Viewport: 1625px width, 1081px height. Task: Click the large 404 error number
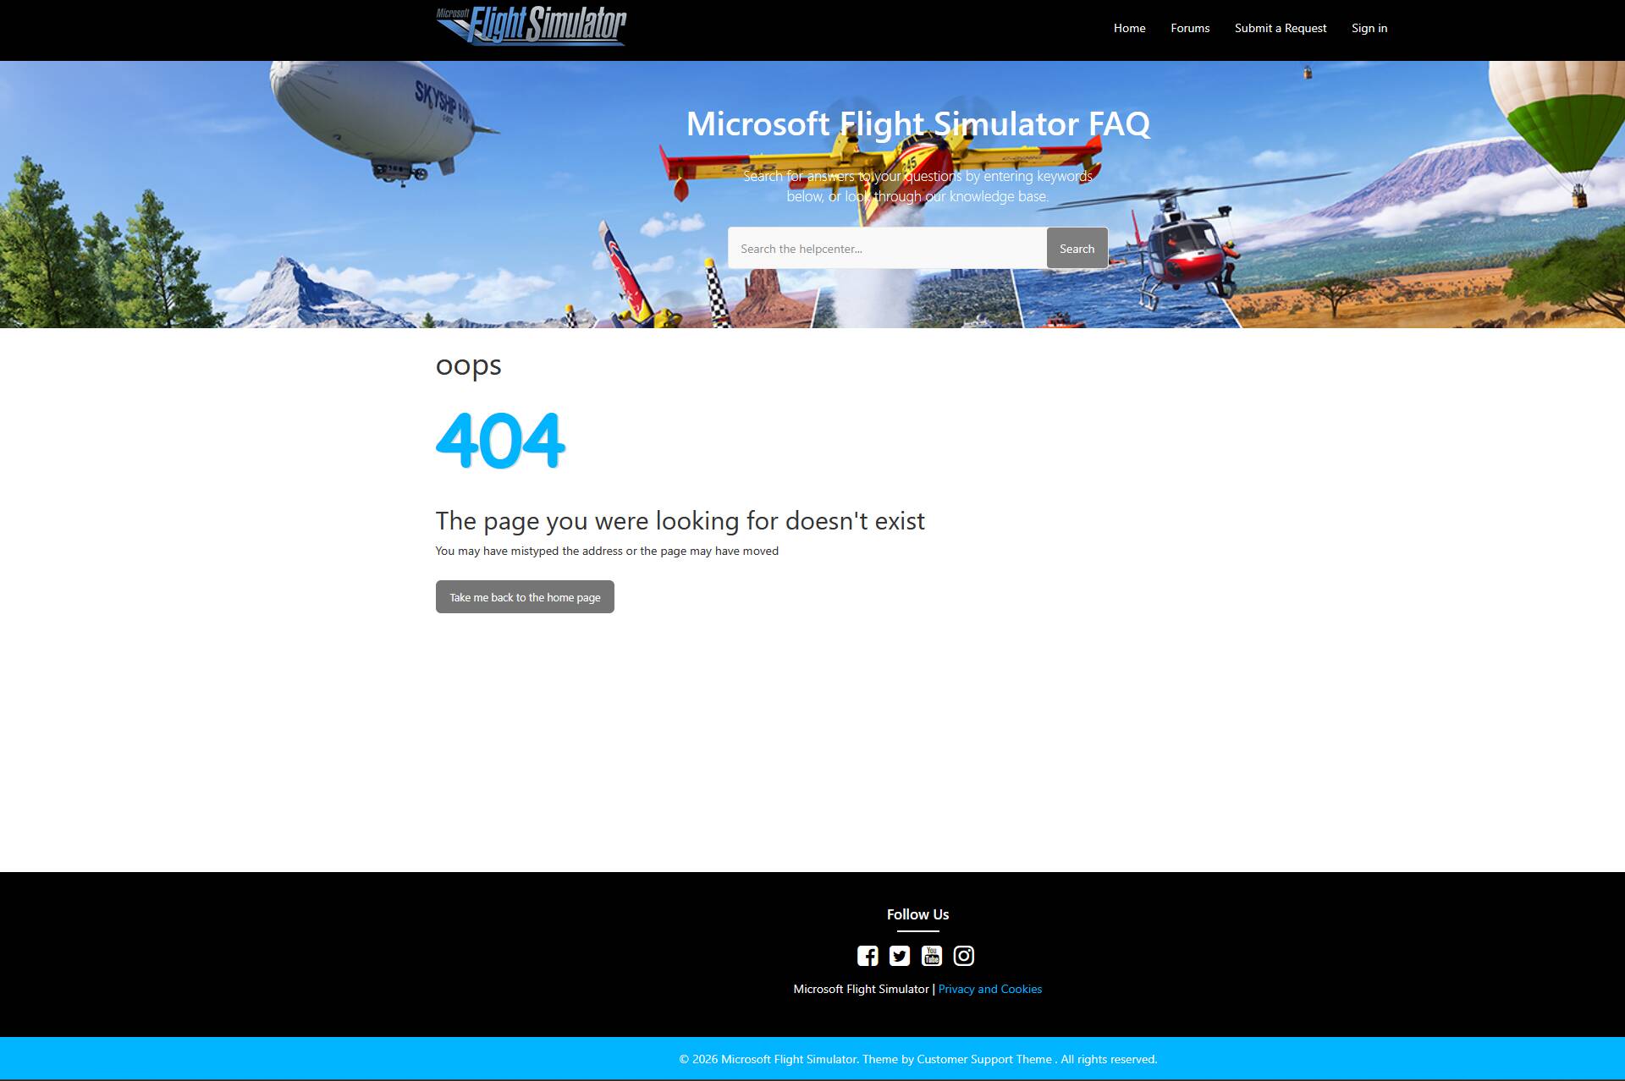pyautogui.click(x=500, y=440)
